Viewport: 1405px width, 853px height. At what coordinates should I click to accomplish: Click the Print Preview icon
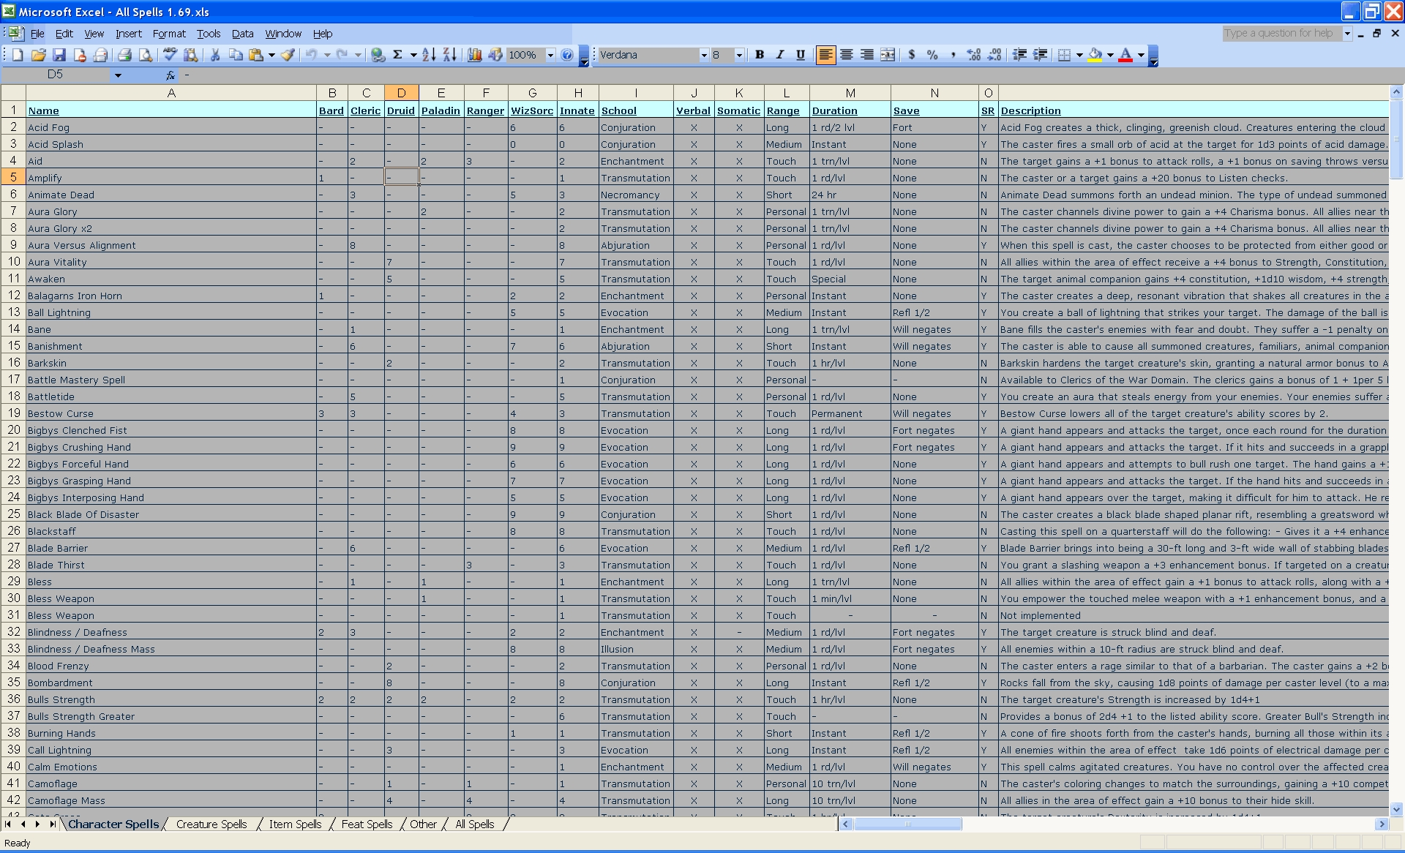tap(146, 55)
